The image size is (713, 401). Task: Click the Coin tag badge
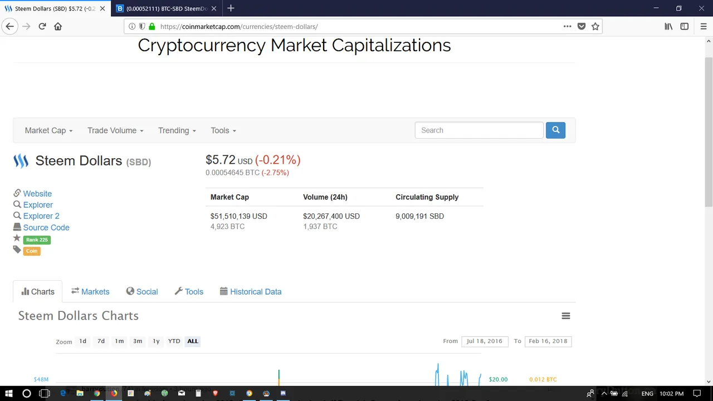[32, 251]
